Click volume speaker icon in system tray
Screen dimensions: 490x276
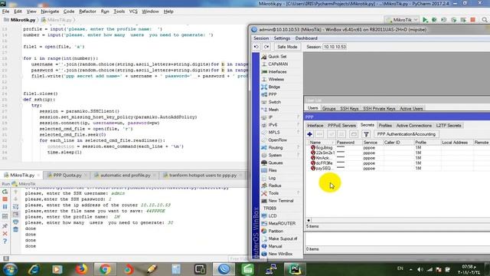point(420,269)
